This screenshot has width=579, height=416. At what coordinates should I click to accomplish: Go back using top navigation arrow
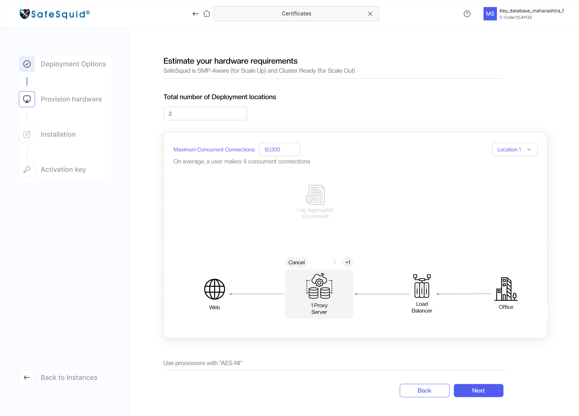tap(196, 14)
